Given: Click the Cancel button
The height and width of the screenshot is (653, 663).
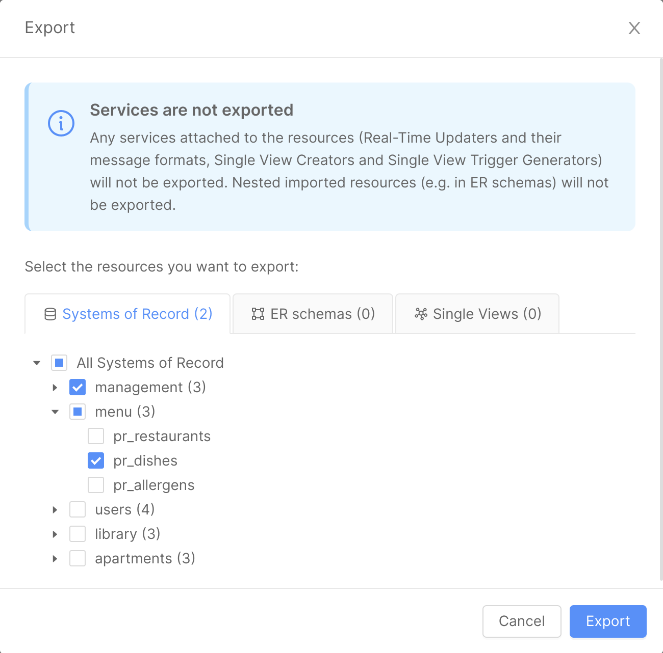Looking at the screenshot, I should click(522, 621).
